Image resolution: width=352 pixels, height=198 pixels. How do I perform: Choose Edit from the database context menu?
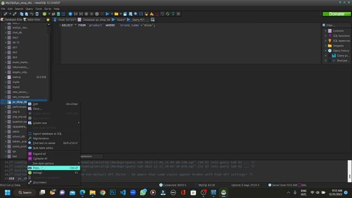point(54,104)
